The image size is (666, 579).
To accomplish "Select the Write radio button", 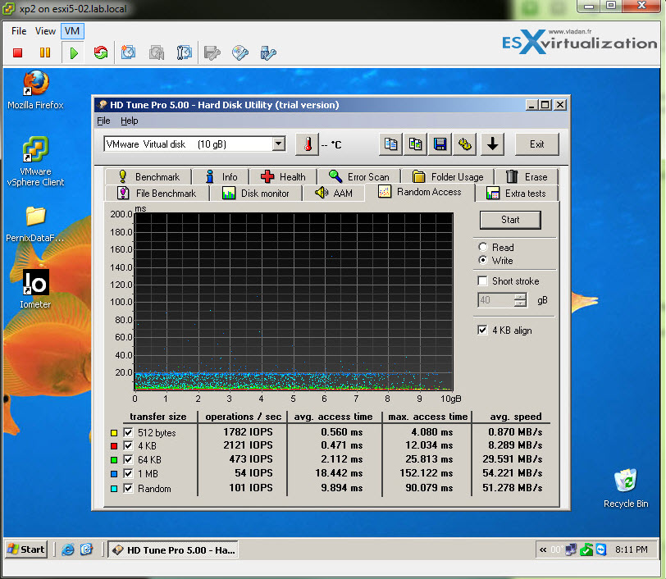I will point(483,260).
